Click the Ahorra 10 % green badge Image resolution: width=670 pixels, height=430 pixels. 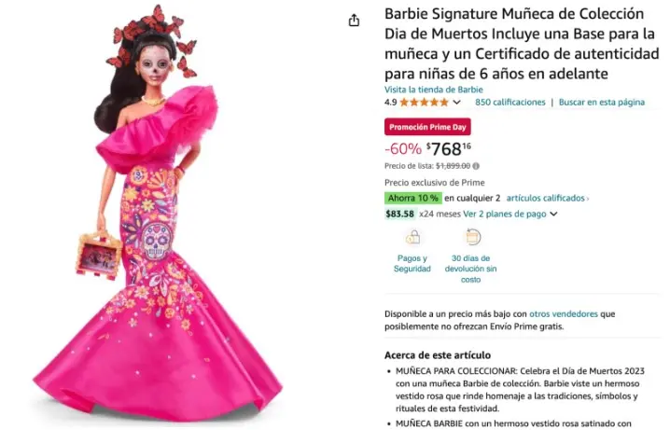pyautogui.click(x=413, y=198)
